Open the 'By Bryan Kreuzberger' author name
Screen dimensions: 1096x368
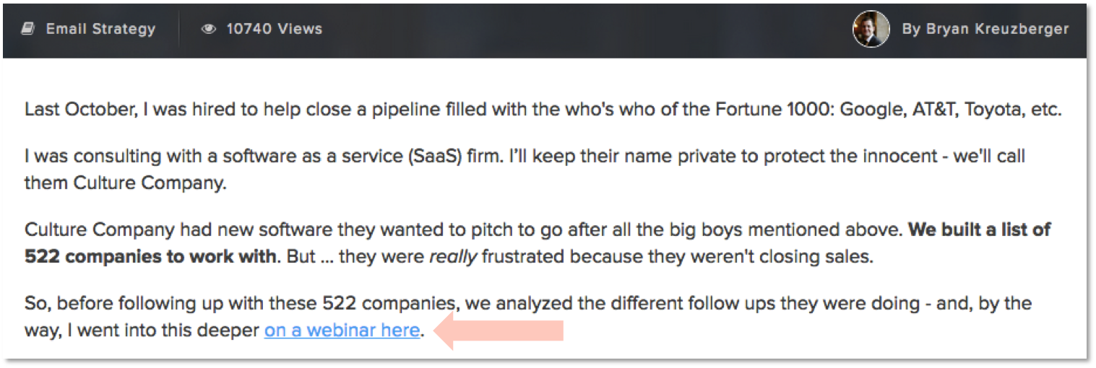click(x=985, y=30)
